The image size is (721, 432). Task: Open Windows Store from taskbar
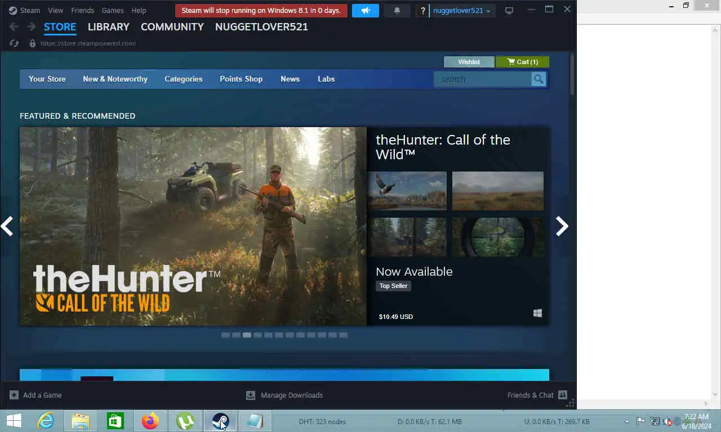tap(115, 421)
